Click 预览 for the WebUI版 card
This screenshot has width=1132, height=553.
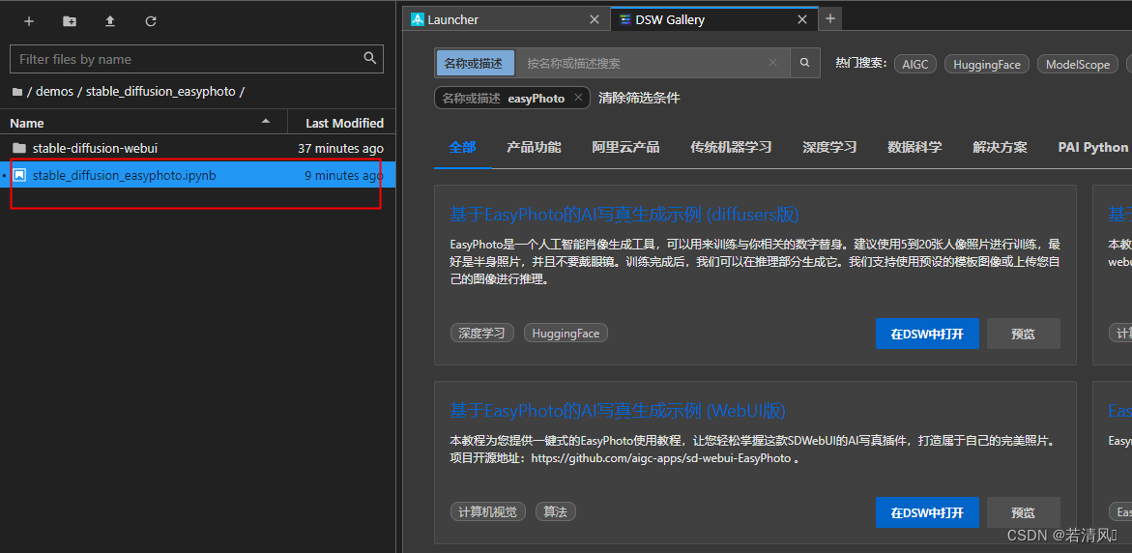[1024, 512]
